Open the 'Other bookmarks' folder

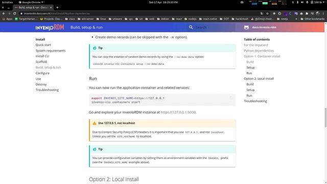(x=312, y=19)
